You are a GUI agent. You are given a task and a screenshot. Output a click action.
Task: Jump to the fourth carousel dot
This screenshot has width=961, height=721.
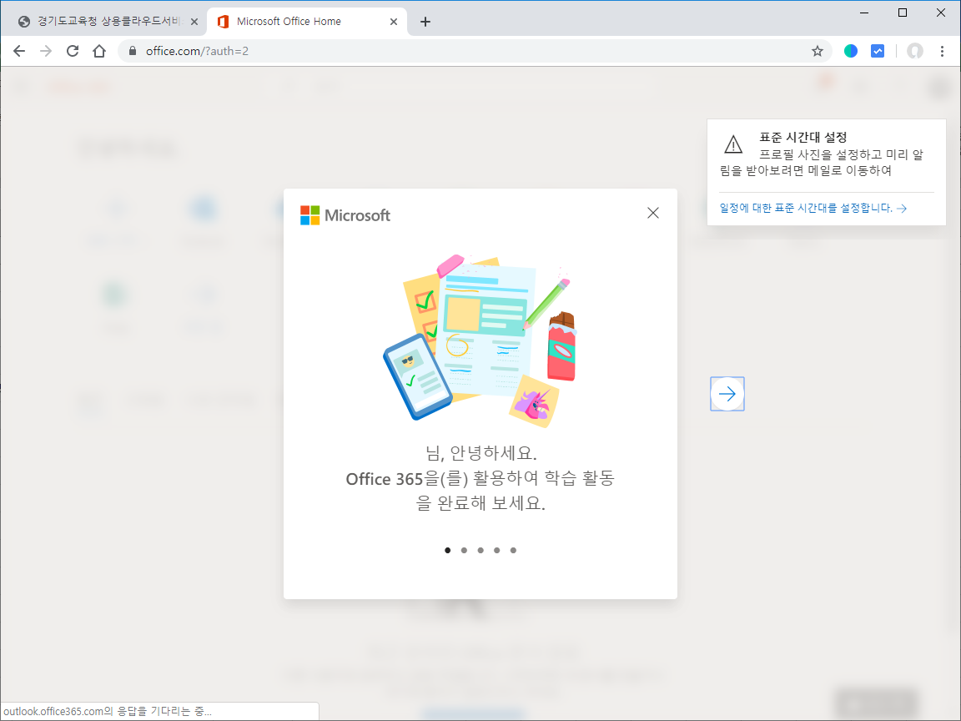(x=497, y=550)
